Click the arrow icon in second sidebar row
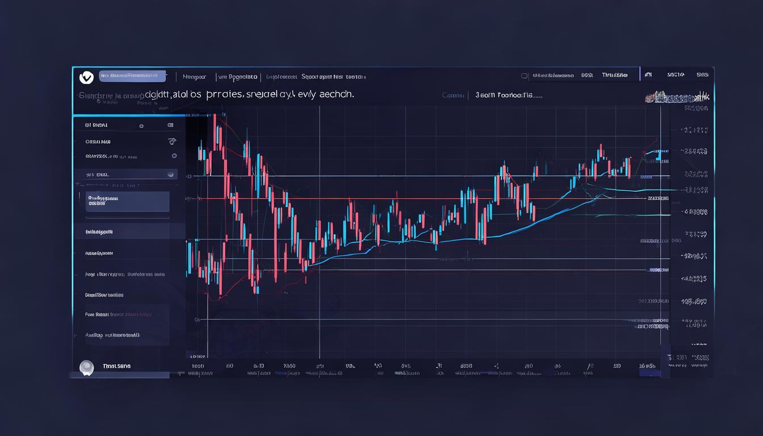 click(x=173, y=141)
